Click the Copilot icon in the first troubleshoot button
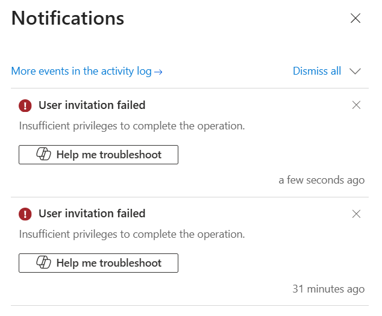The height and width of the screenshot is (316, 382). coord(43,154)
